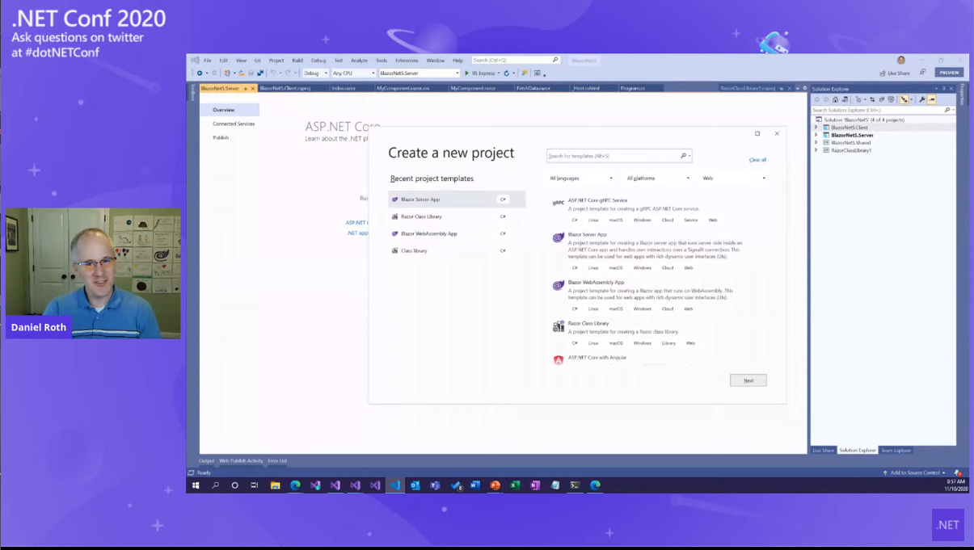Open the All platforms dropdown

point(658,178)
